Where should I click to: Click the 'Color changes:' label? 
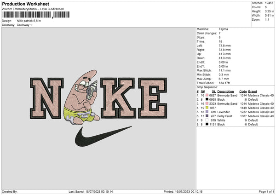click(207, 33)
